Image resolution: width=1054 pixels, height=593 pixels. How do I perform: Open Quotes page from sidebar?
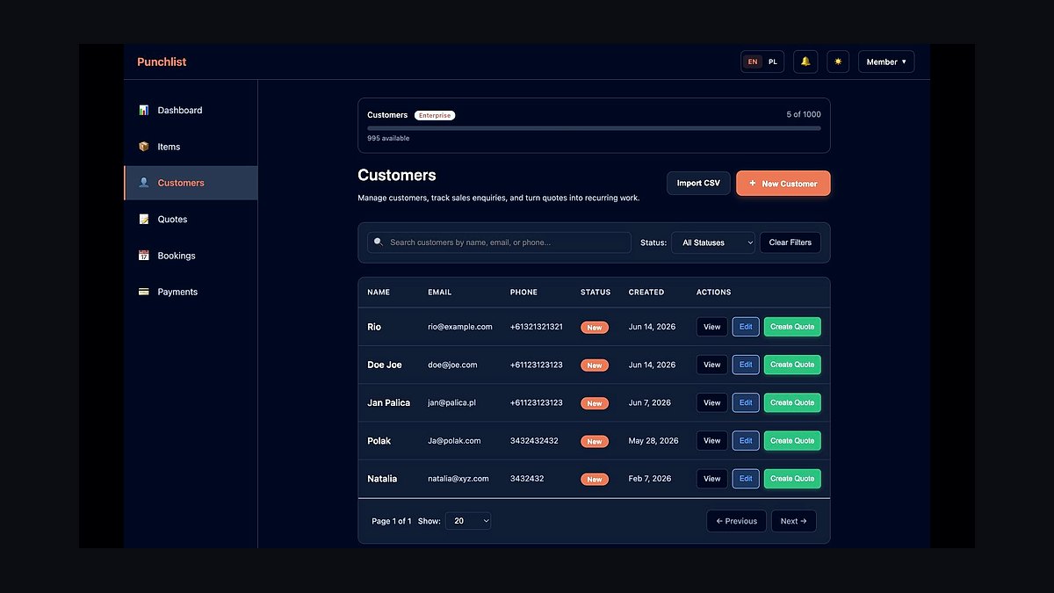click(191, 220)
